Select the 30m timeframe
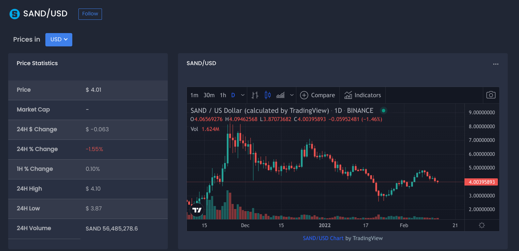The image size is (519, 251). tap(209, 95)
